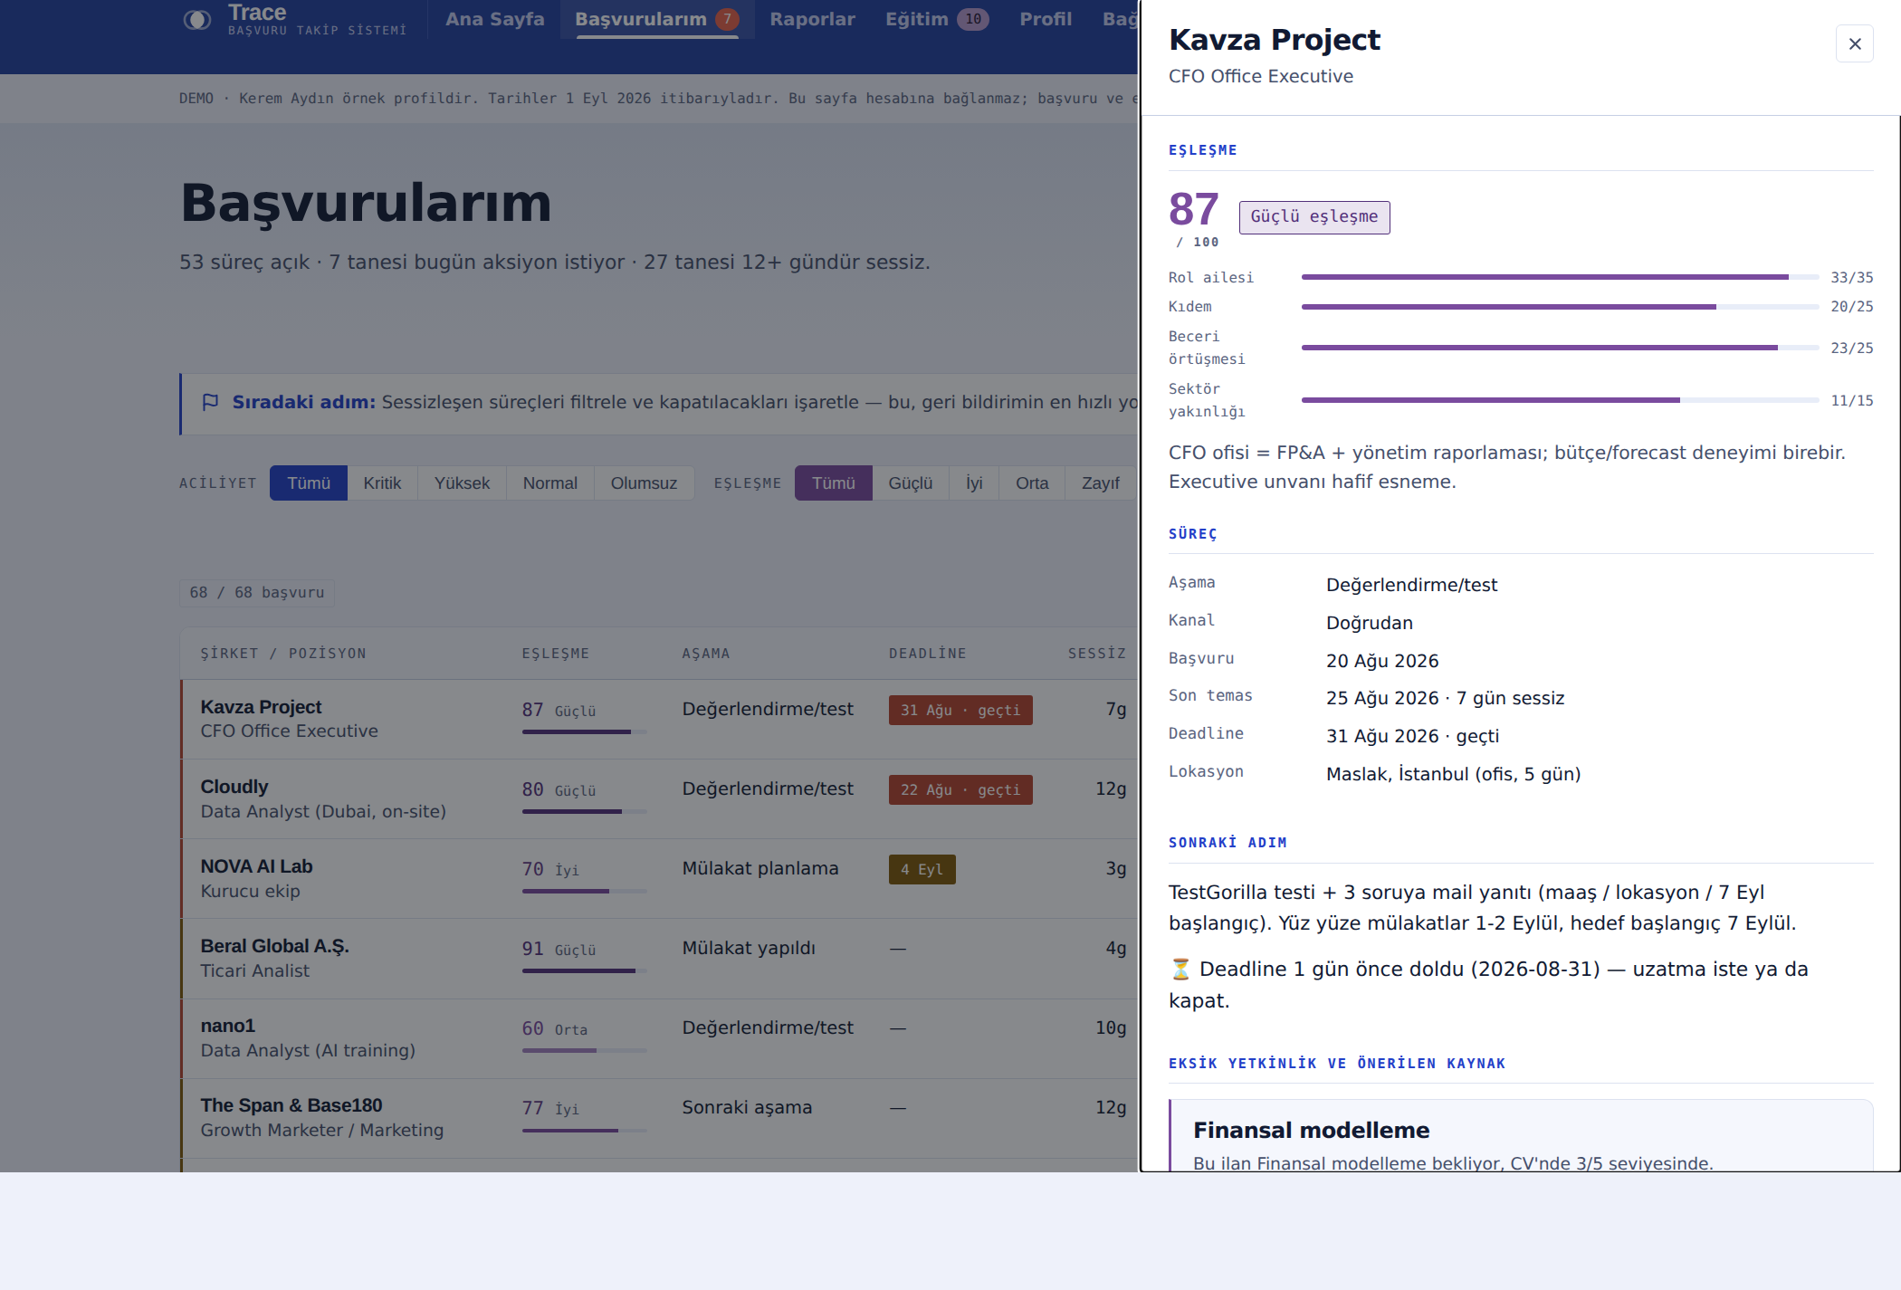Image resolution: width=1901 pixels, height=1290 pixels.
Task: Open the Eğitim tab
Action: point(937,19)
